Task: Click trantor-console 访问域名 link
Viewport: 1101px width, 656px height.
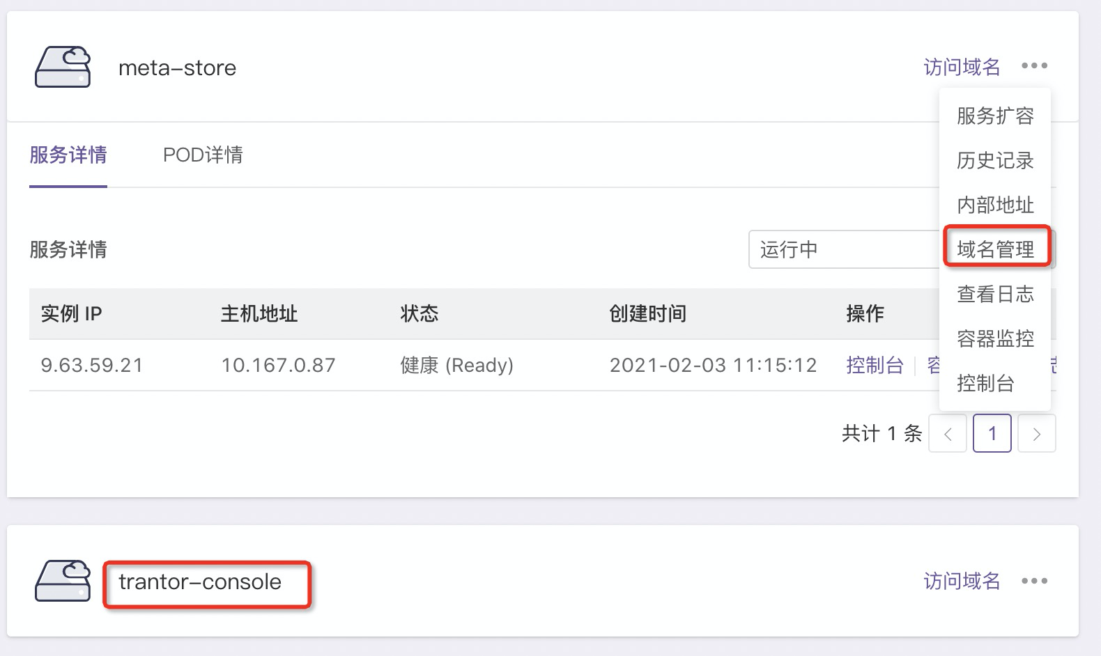Action: point(962,581)
